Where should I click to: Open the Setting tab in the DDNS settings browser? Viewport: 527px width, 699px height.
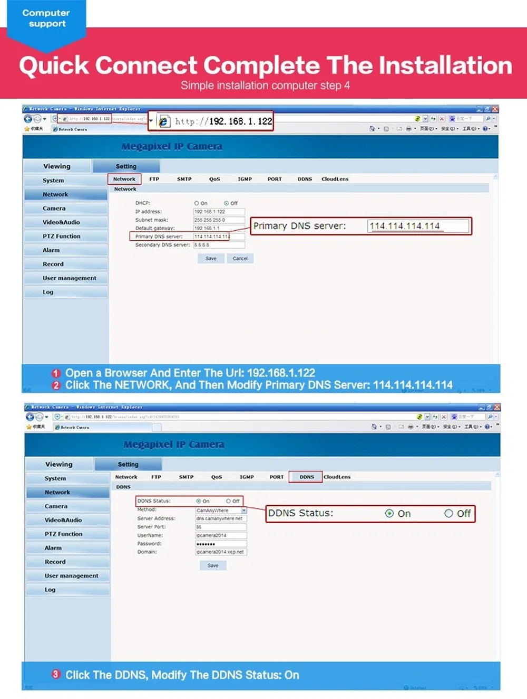pyautogui.click(x=128, y=464)
